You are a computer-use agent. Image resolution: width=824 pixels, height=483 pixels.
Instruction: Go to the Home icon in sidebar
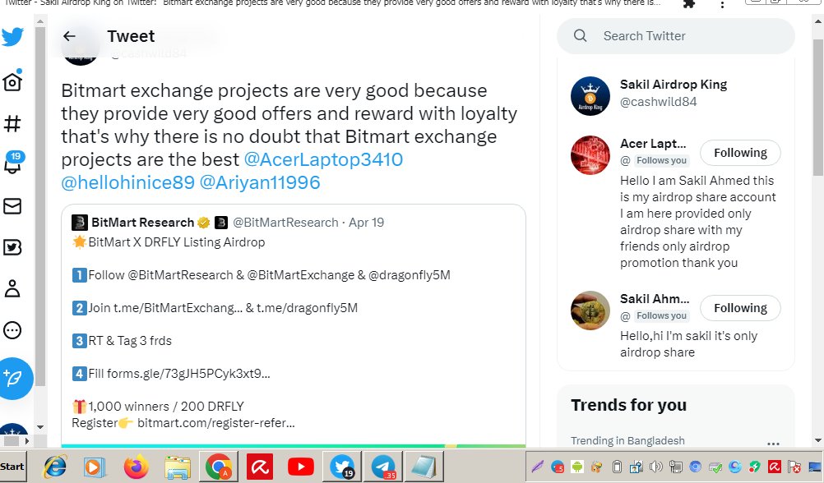coord(12,81)
